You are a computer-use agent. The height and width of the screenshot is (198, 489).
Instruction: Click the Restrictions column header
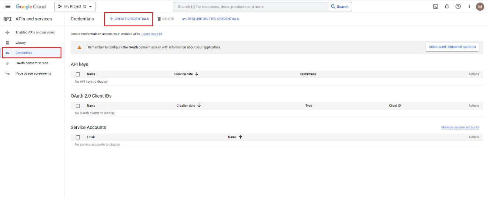pyautogui.click(x=308, y=74)
